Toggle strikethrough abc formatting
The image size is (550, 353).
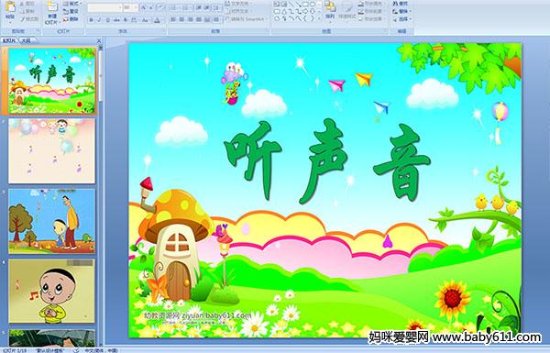[x=116, y=20]
